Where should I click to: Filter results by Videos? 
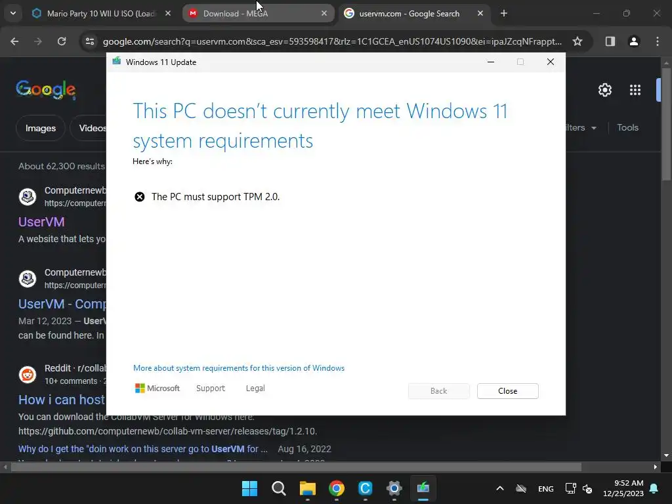pyautogui.click(x=89, y=128)
